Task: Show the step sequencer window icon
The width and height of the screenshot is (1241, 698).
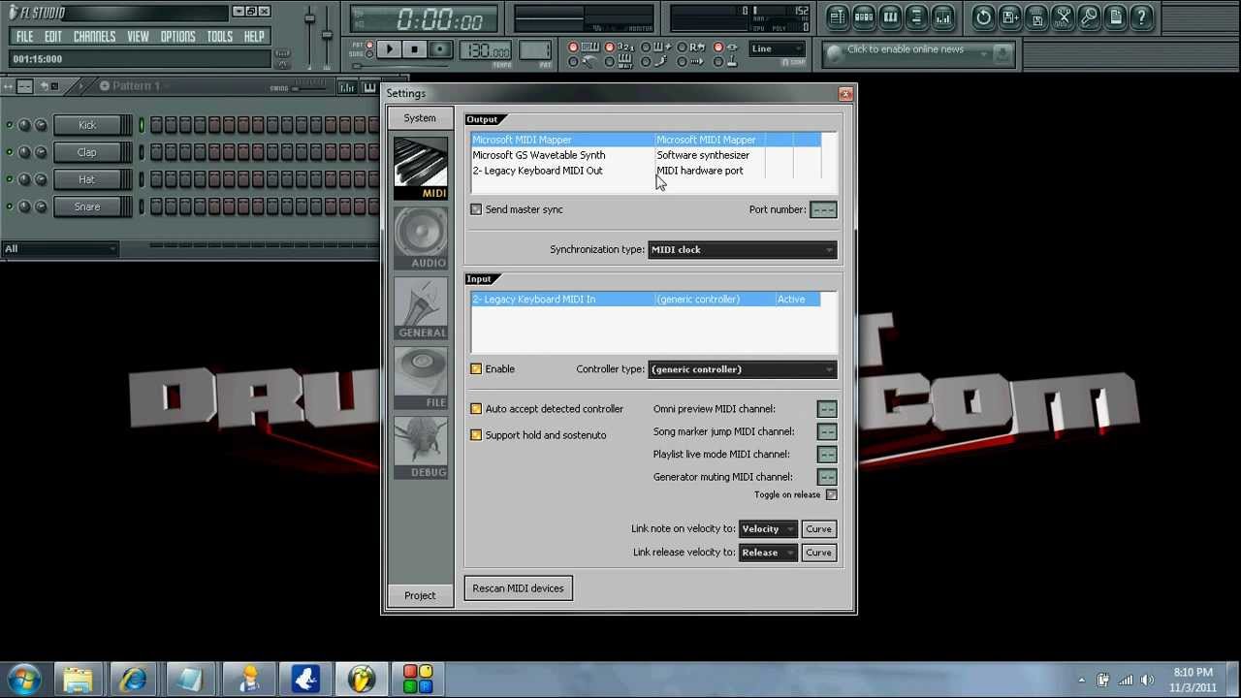Action: [x=864, y=17]
